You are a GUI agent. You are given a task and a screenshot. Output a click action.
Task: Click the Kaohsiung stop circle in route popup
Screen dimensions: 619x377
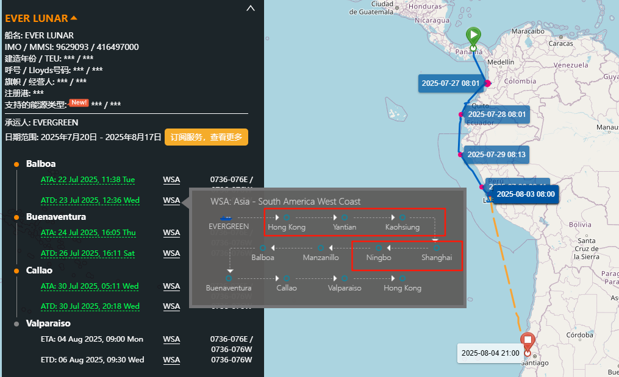[x=403, y=217]
